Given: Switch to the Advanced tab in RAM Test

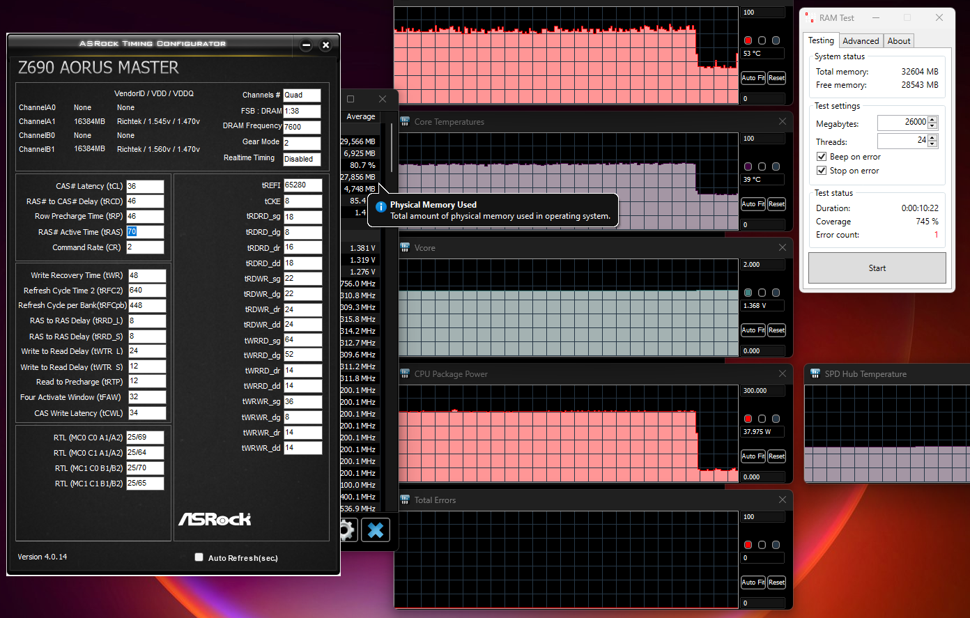Looking at the screenshot, I should pyautogui.click(x=861, y=41).
